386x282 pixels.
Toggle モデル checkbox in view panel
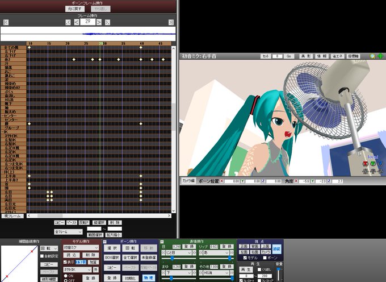(x=245, y=258)
